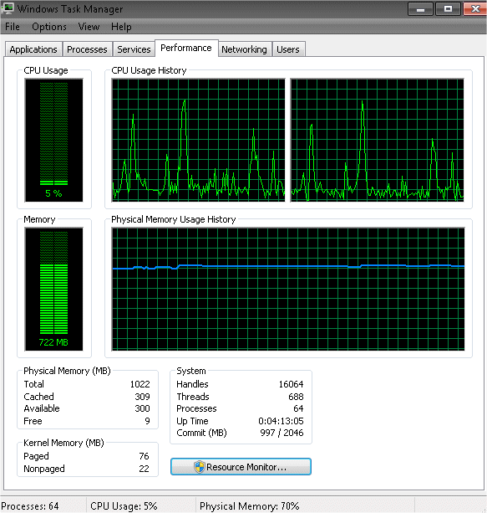Select the Performance tab
487x513 pixels.
click(186, 48)
